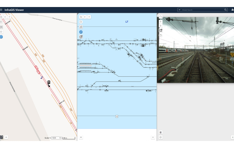
Task: Click the magnifier search icon
Action: pyautogui.click(x=225, y=10)
